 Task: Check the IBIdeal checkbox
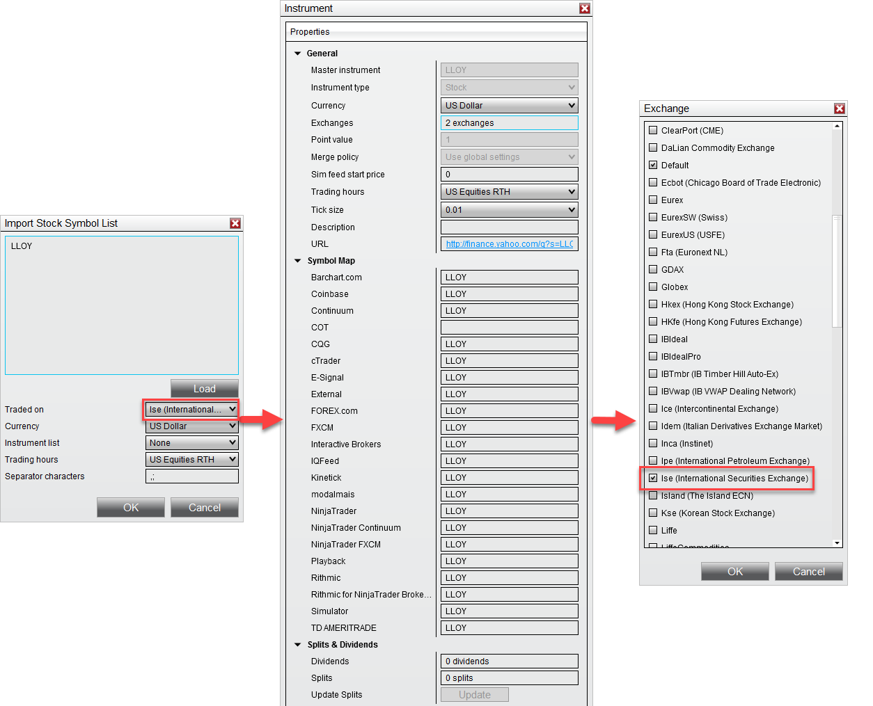click(653, 339)
